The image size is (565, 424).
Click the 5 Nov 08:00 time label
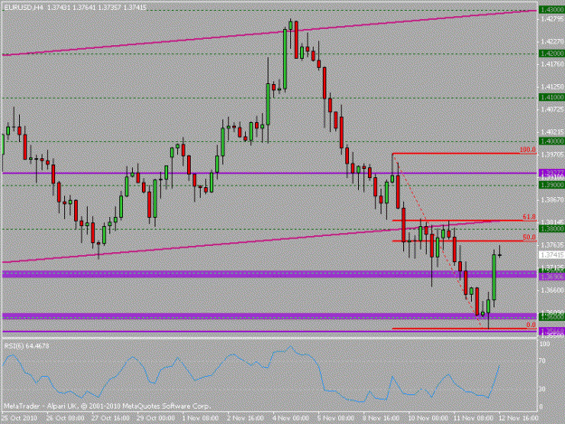coord(335,418)
